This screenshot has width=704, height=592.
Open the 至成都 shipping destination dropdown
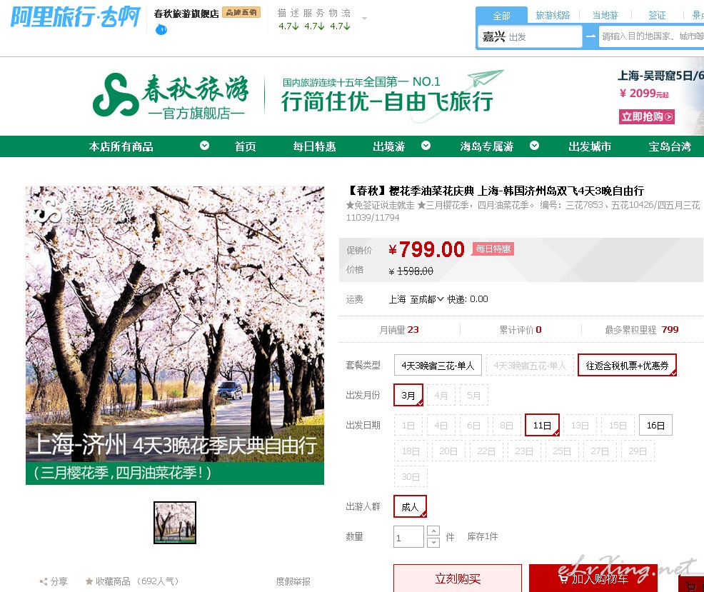tap(427, 299)
